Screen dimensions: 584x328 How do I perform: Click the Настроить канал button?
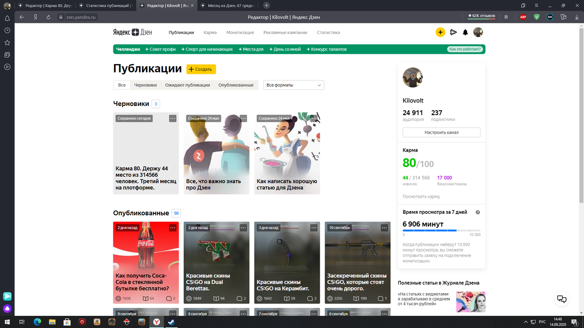[441, 132]
